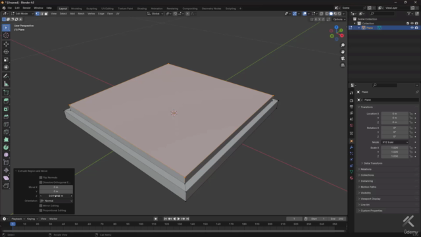Select the Shrink/Fatten tool
Viewport: 421px width, 237px height.
[6, 171]
